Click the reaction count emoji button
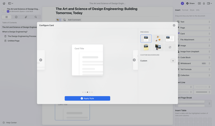 [x=59, y=20]
